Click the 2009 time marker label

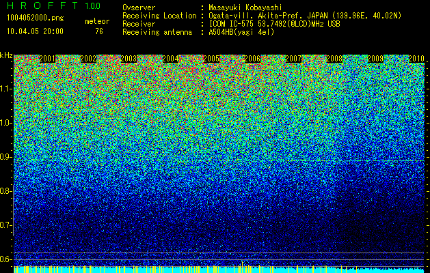coord(375,59)
